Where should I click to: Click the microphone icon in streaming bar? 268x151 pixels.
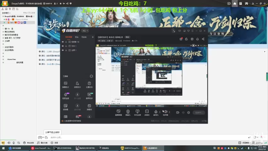click(x=156, y=112)
